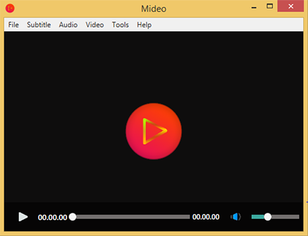This screenshot has width=308, height=236.
Task: Mute audio with the speaker icon
Action: click(236, 217)
